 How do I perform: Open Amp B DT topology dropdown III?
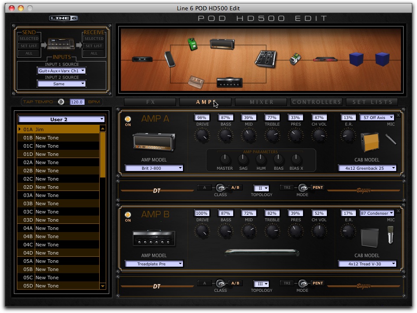pyautogui.click(x=261, y=284)
